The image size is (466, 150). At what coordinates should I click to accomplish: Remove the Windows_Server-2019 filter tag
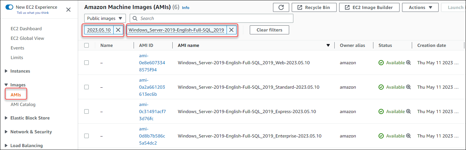coord(231,30)
